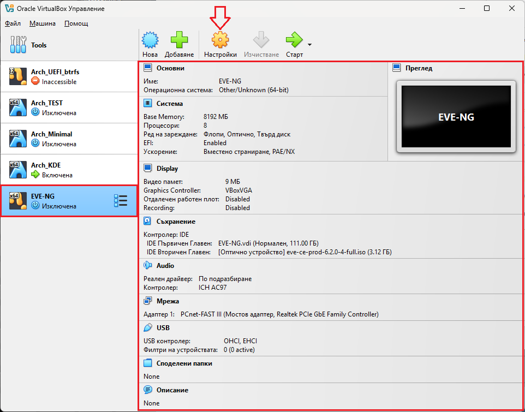Click the Основни section monitor icon
The width and height of the screenshot is (525, 412).
click(148, 68)
